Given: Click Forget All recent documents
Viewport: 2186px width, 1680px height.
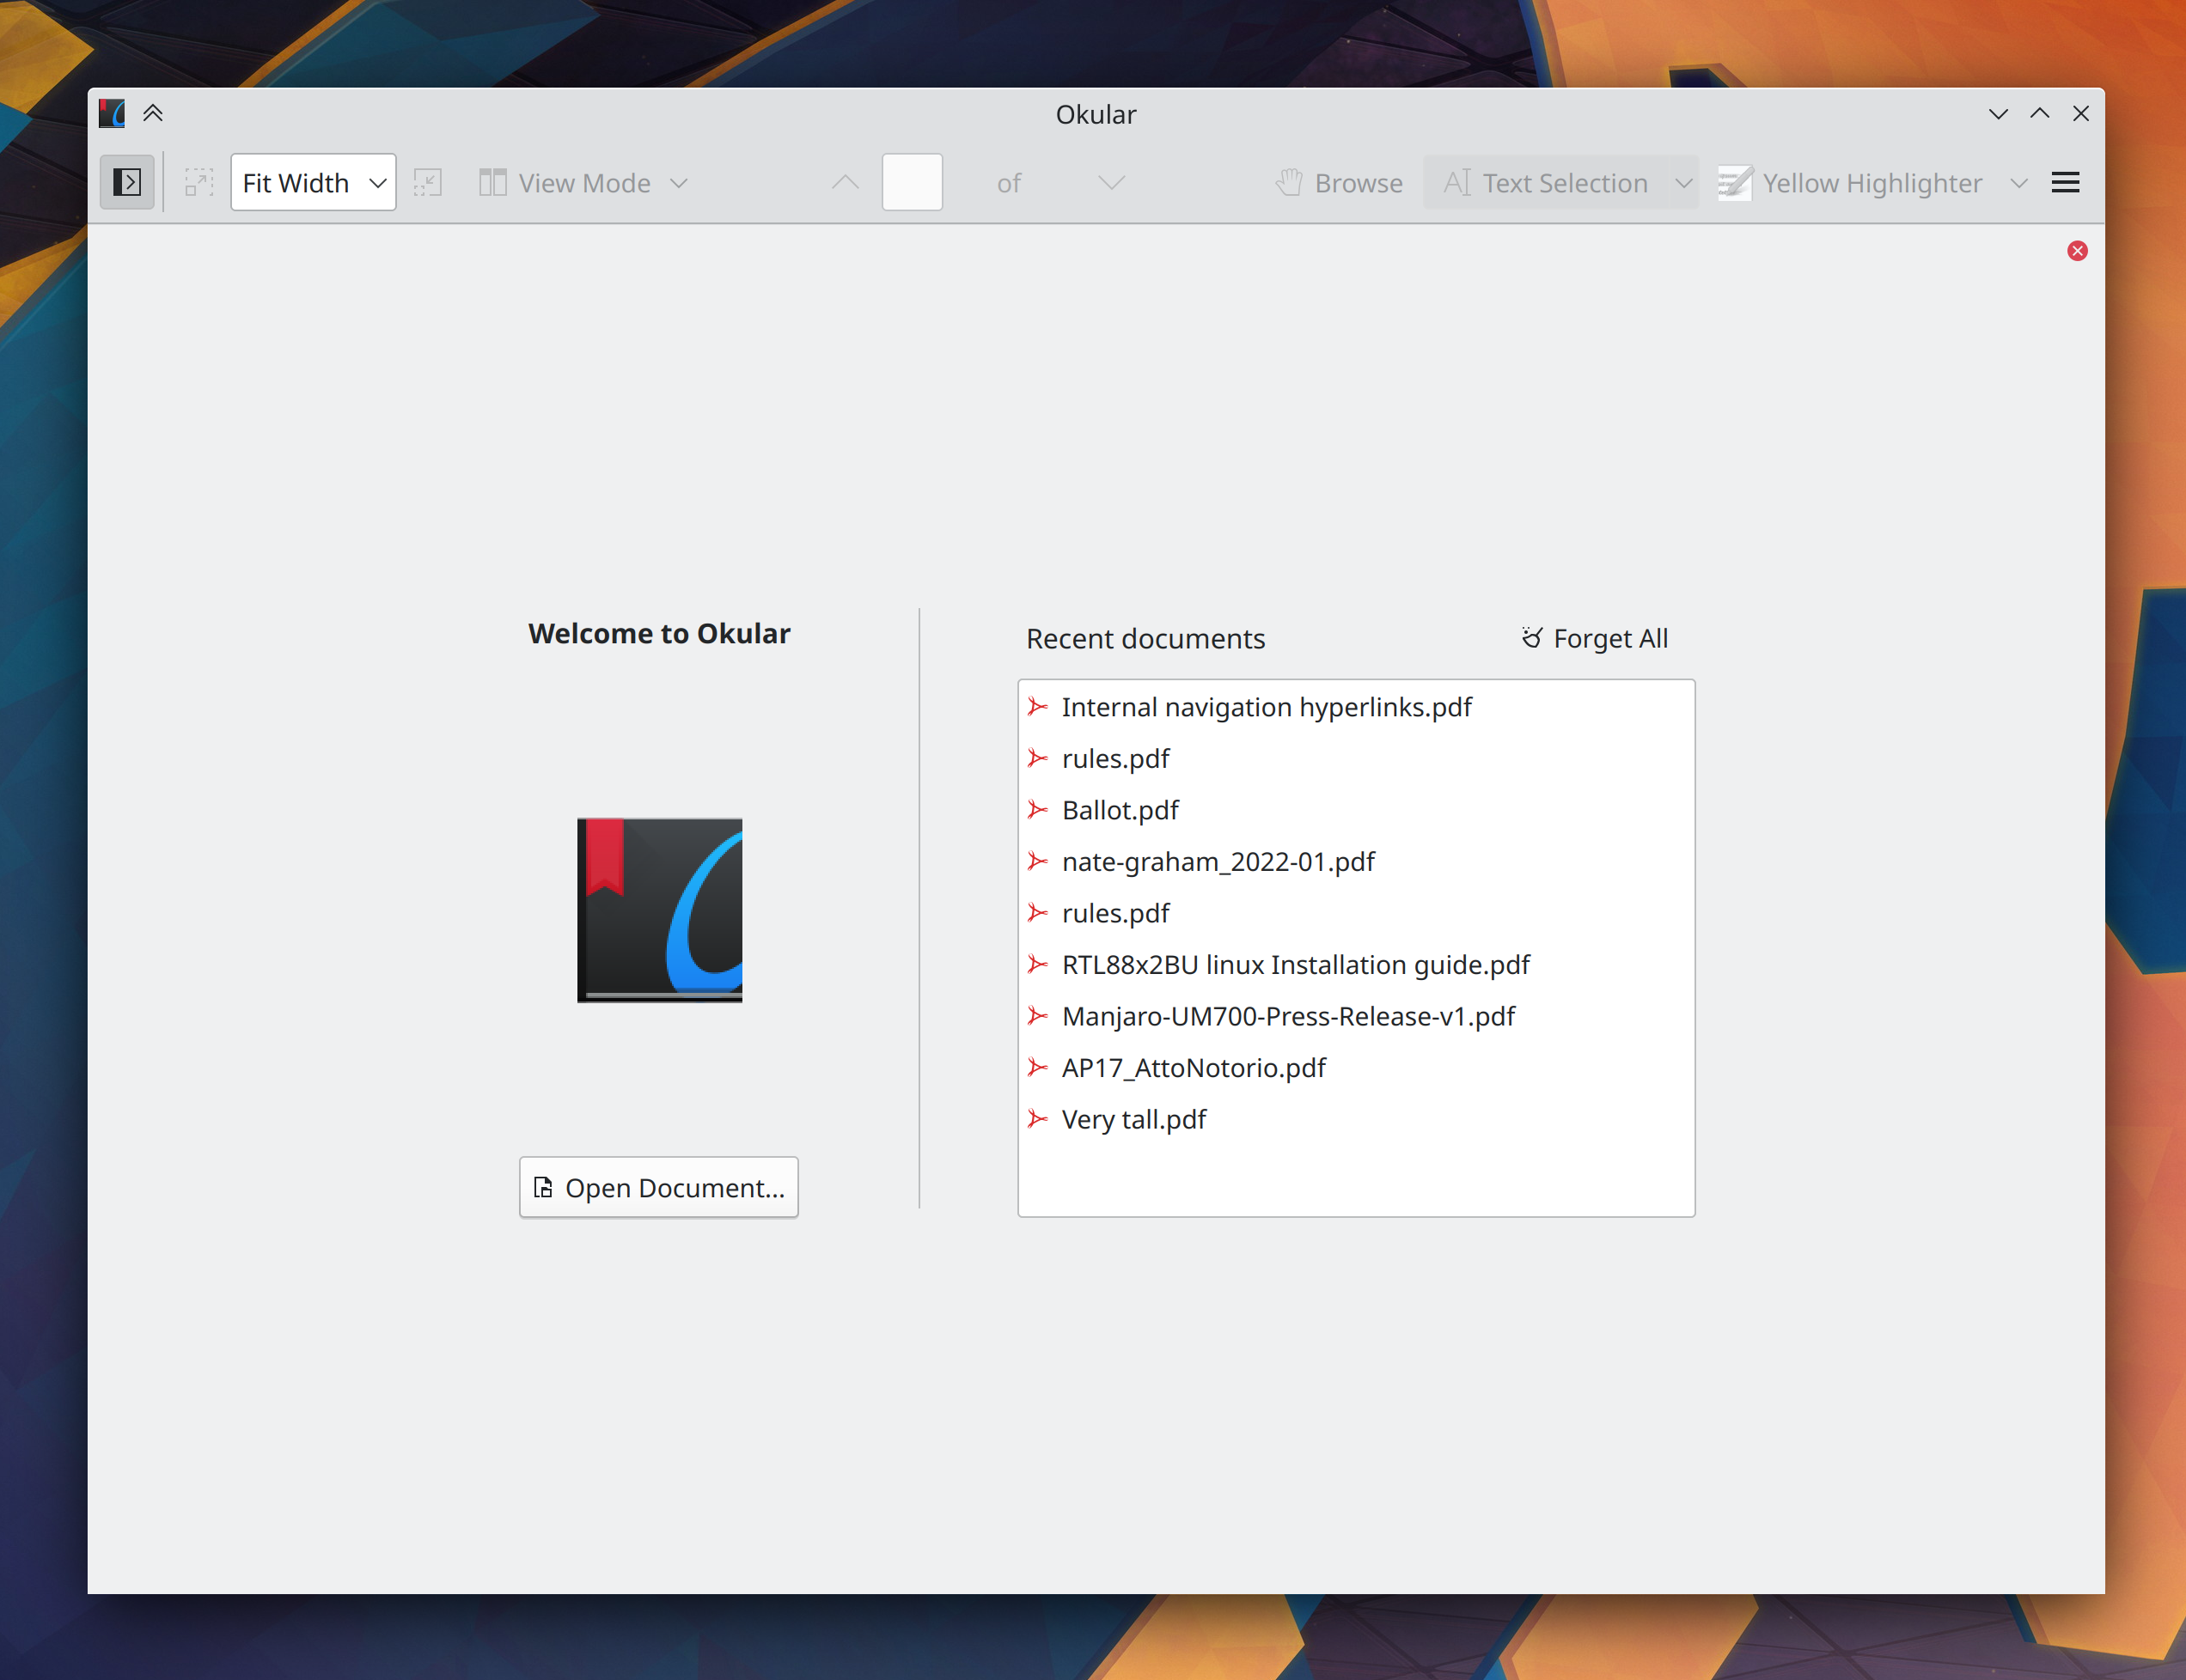Looking at the screenshot, I should [x=1595, y=638].
